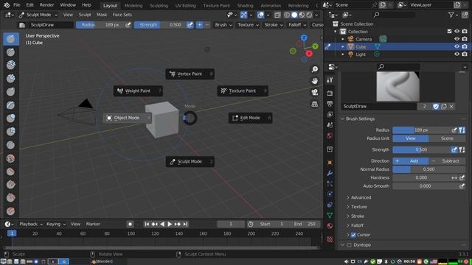Image resolution: width=472 pixels, height=265 pixels.
Task: Choose Texture Paint in the pie menu
Action: 243,91
